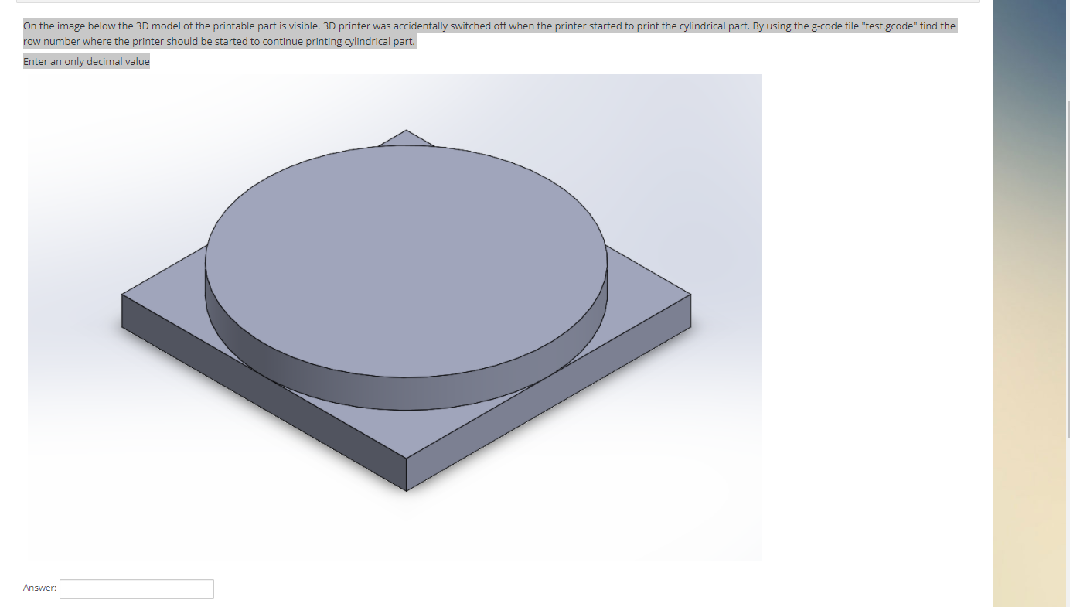Click inside the empty answer box
Screen dimensions: 1070x607
[136, 588]
